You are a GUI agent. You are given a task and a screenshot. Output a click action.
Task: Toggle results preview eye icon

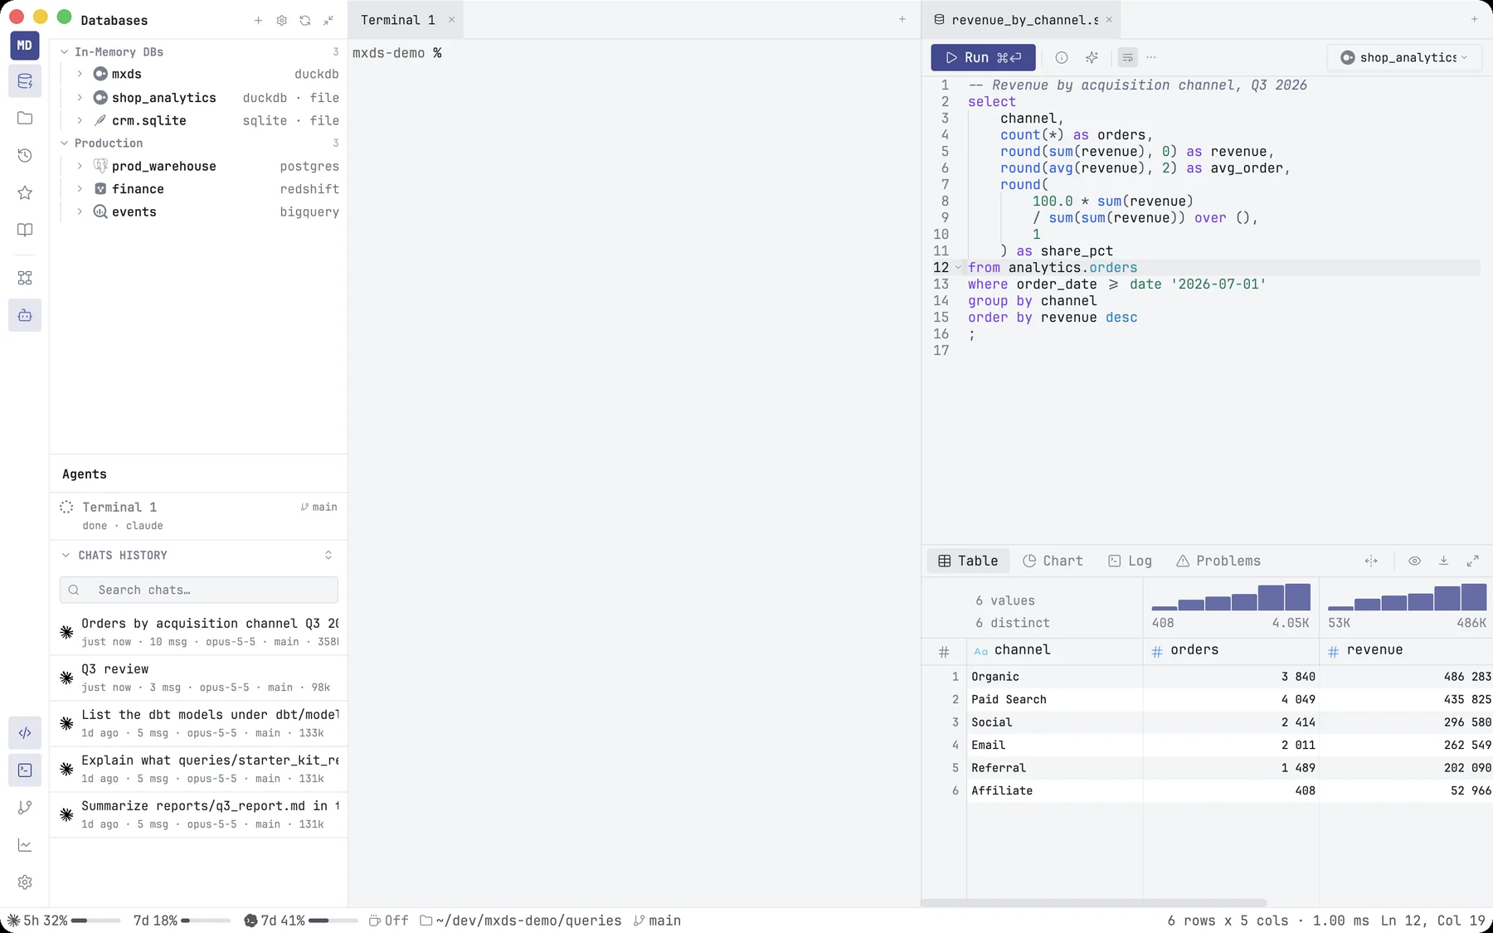point(1414,561)
